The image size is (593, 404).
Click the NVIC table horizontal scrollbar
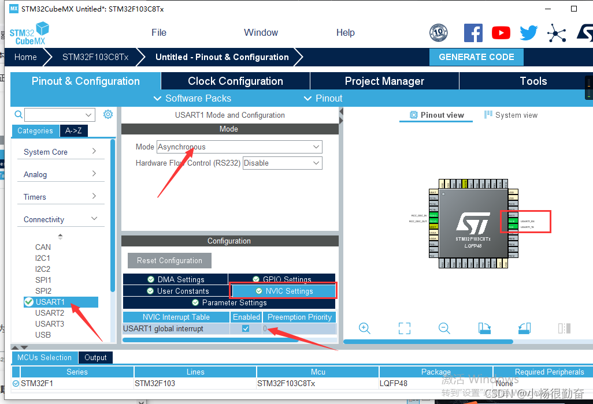[x=210, y=340]
